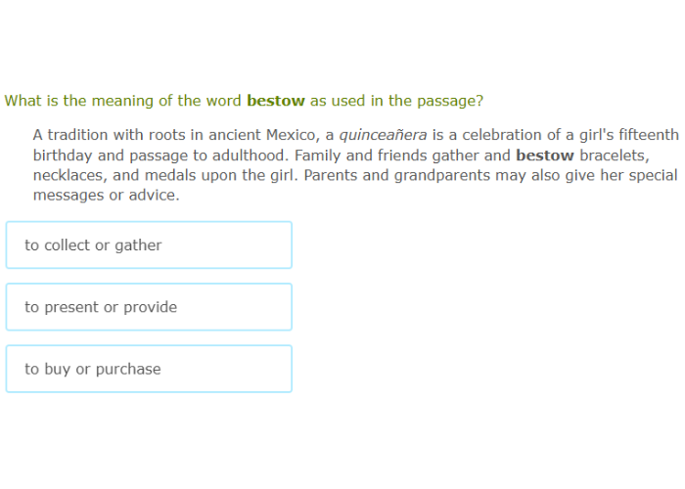Click the word "advice" ending the passage
The width and height of the screenshot is (685, 489).
(x=155, y=196)
